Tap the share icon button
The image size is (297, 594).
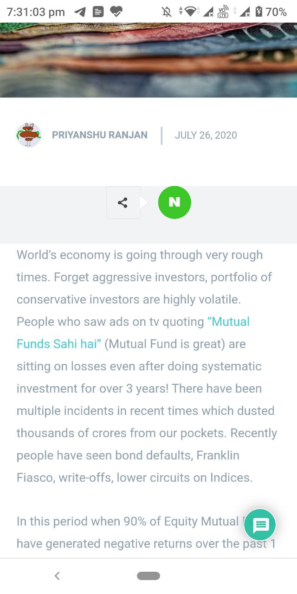(123, 202)
